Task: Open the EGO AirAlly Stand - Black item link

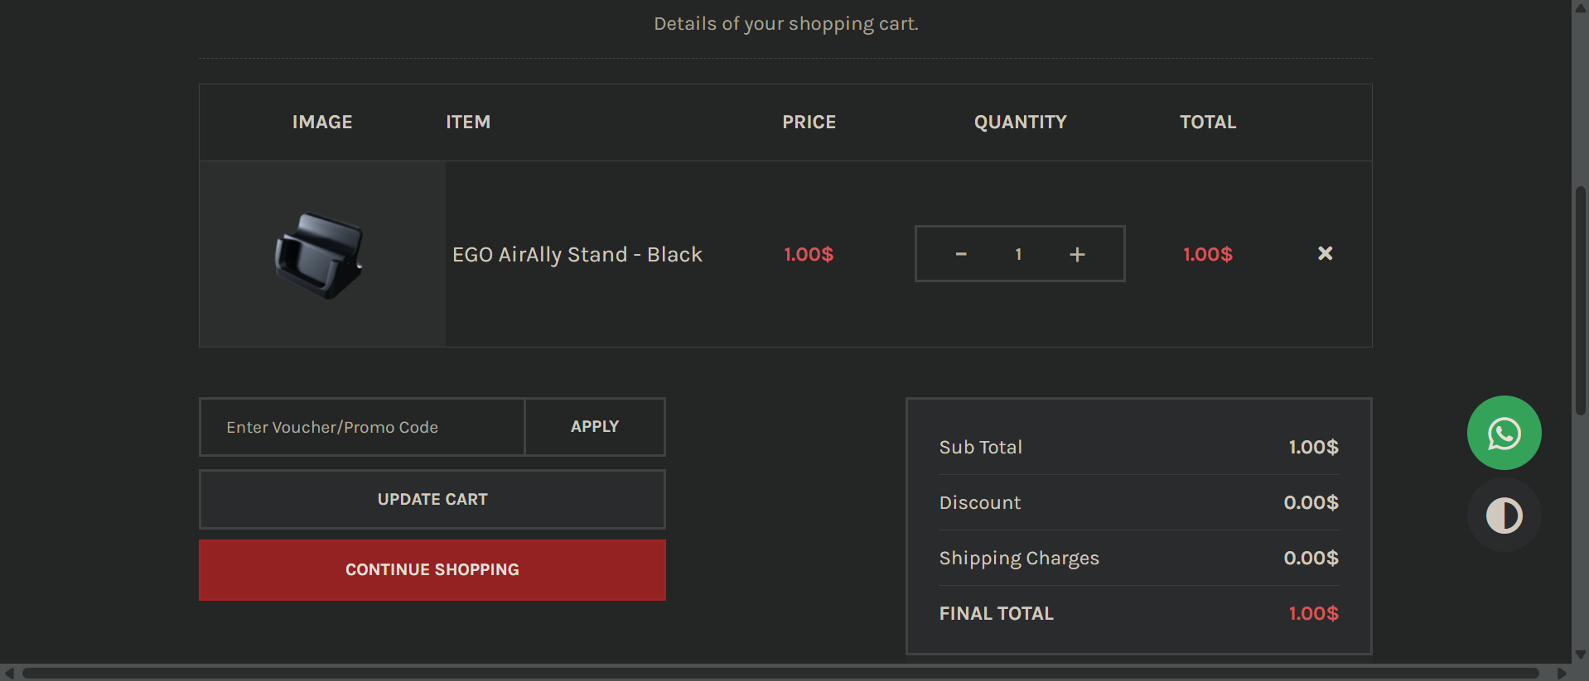Action: (577, 254)
